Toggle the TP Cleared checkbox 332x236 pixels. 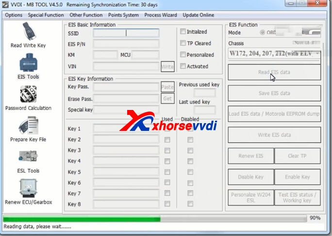coord(183,43)
